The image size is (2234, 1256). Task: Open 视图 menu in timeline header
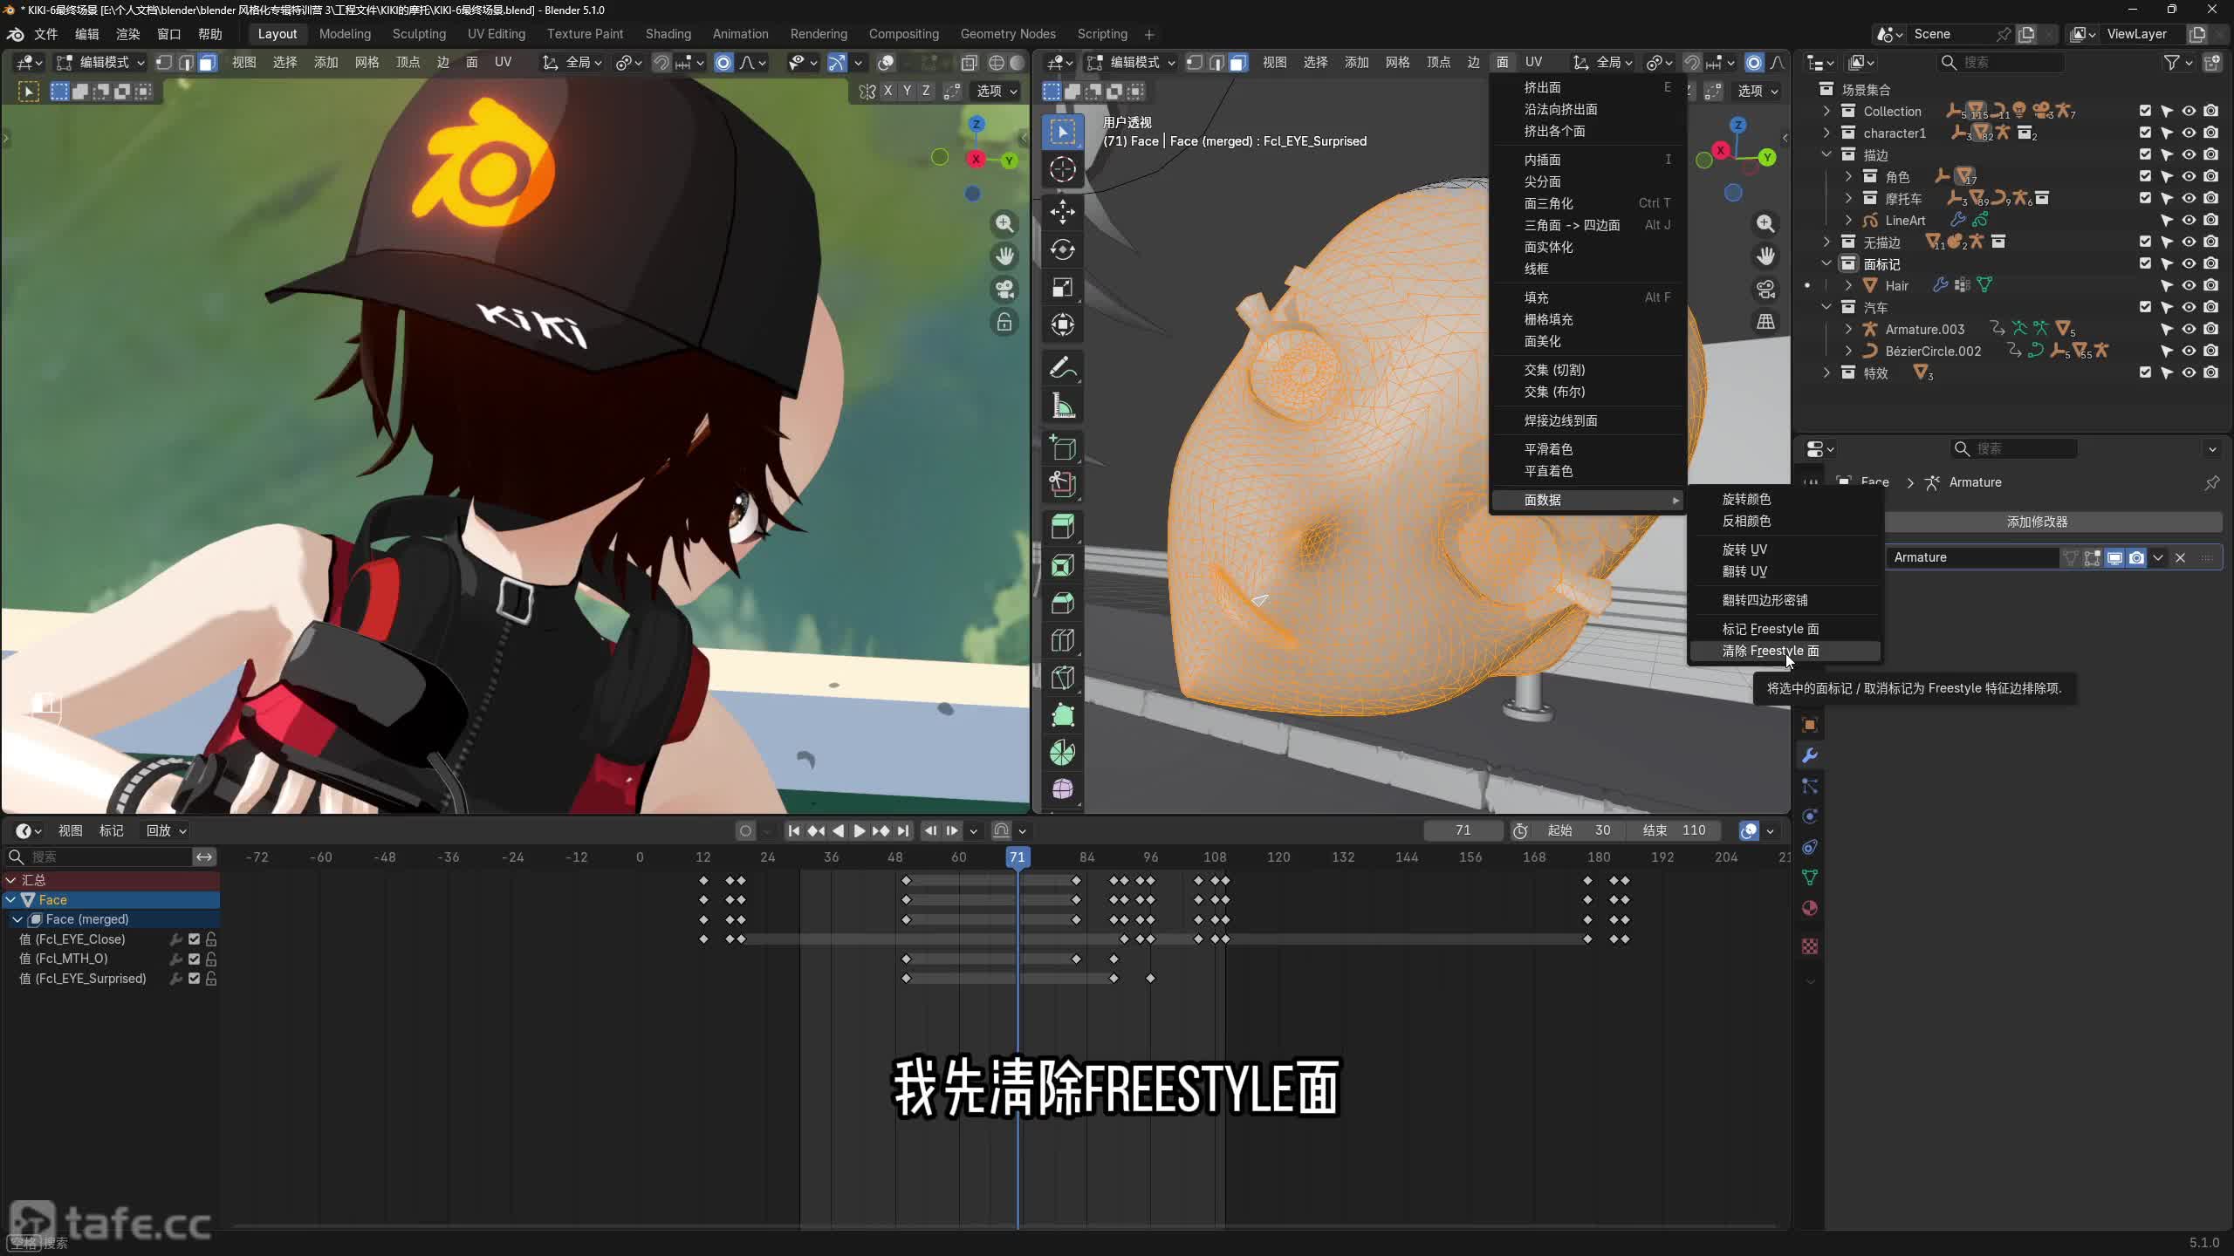tap(70, 831)
